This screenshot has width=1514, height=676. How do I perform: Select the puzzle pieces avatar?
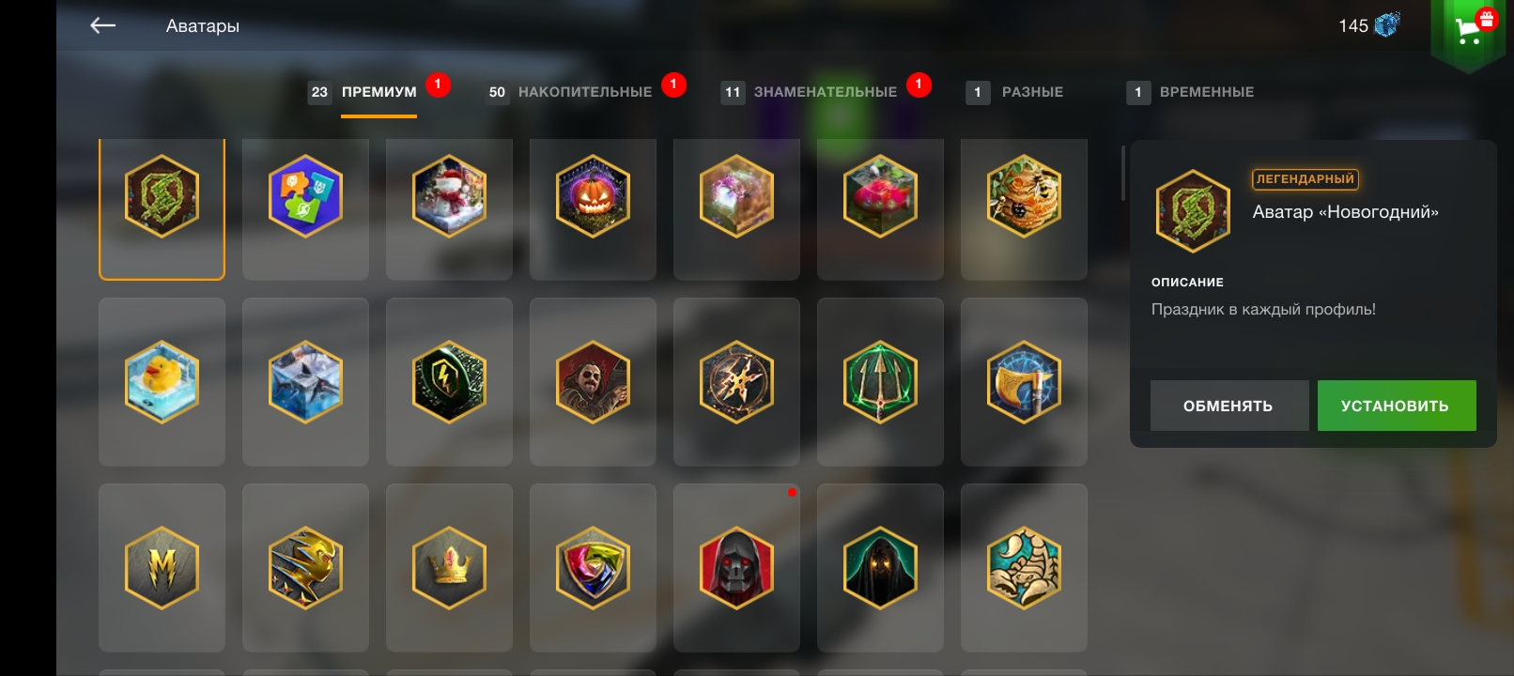point(305,209)
